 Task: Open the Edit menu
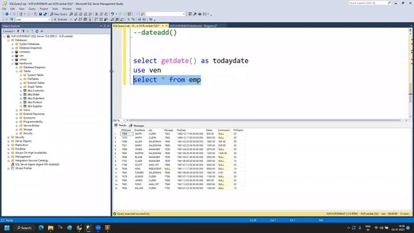pyautogui.click(x=12, y=8)
